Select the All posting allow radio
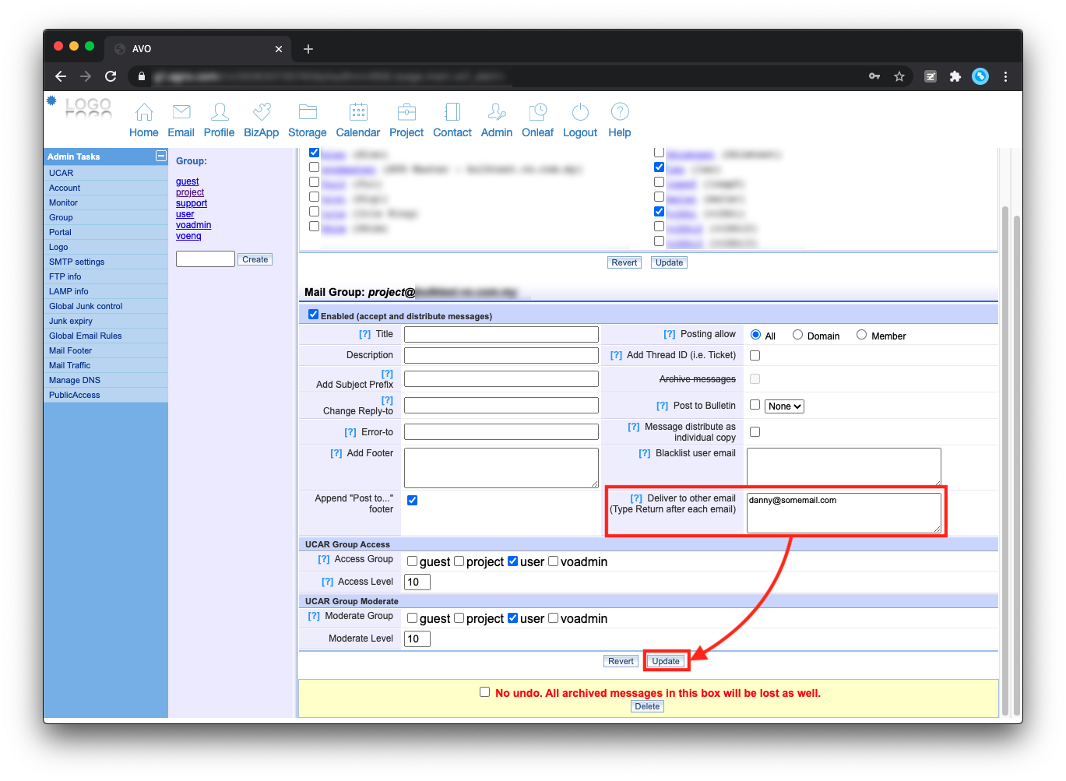The image size is (1066, 781). pyautogui.click(x=755, y=335)
